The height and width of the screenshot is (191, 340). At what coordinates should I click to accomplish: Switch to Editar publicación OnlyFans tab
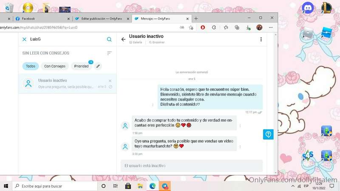(x=102, y=19)
